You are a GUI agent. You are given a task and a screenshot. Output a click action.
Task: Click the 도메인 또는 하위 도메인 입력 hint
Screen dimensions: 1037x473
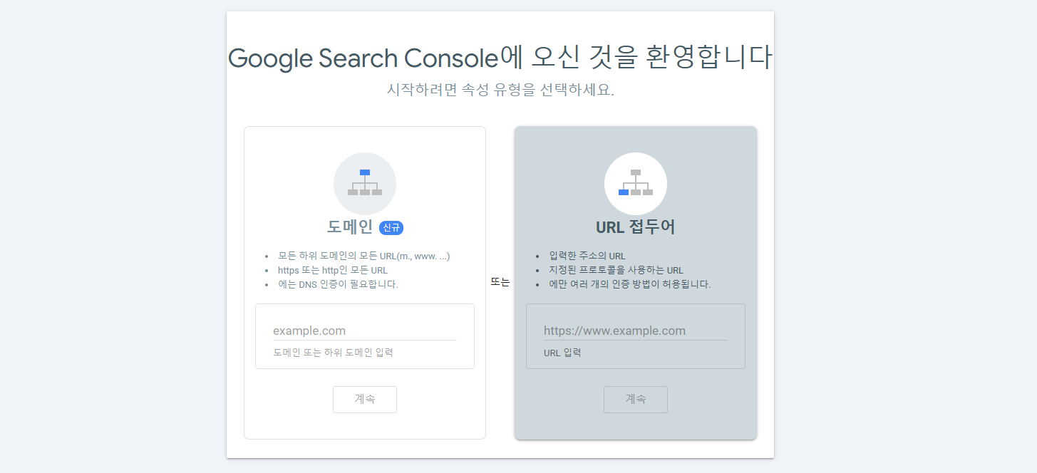pyautogui.click(x=333, y=353)
